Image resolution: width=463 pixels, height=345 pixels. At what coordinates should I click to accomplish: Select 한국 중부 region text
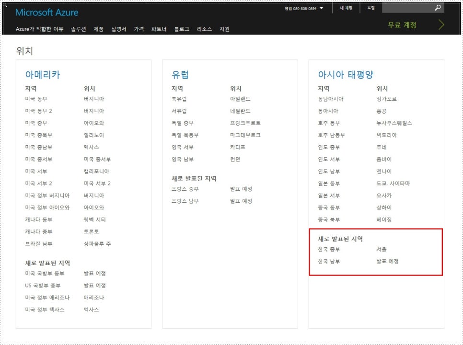click(329, 249)
